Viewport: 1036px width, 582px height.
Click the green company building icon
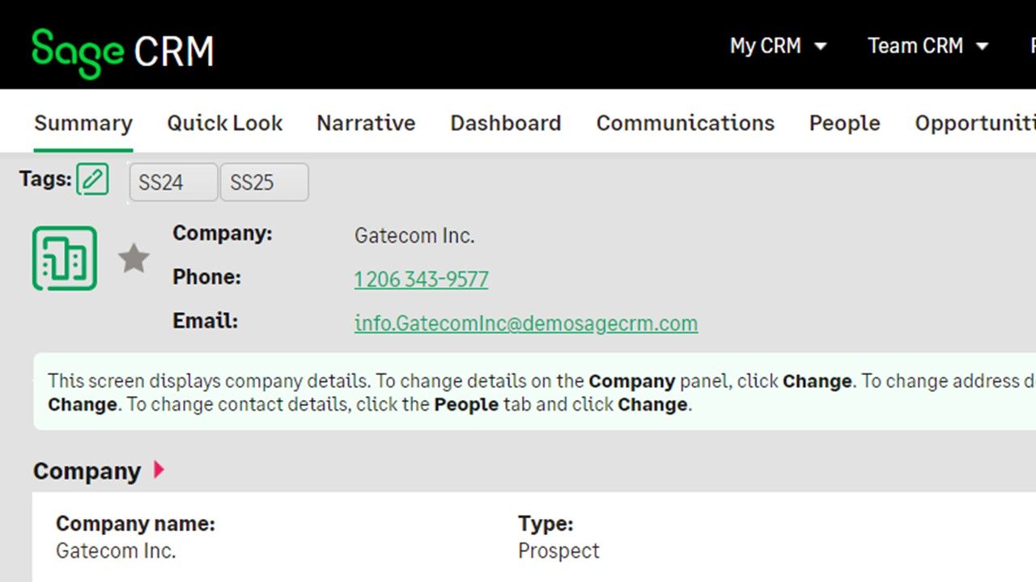click(65, 259)
